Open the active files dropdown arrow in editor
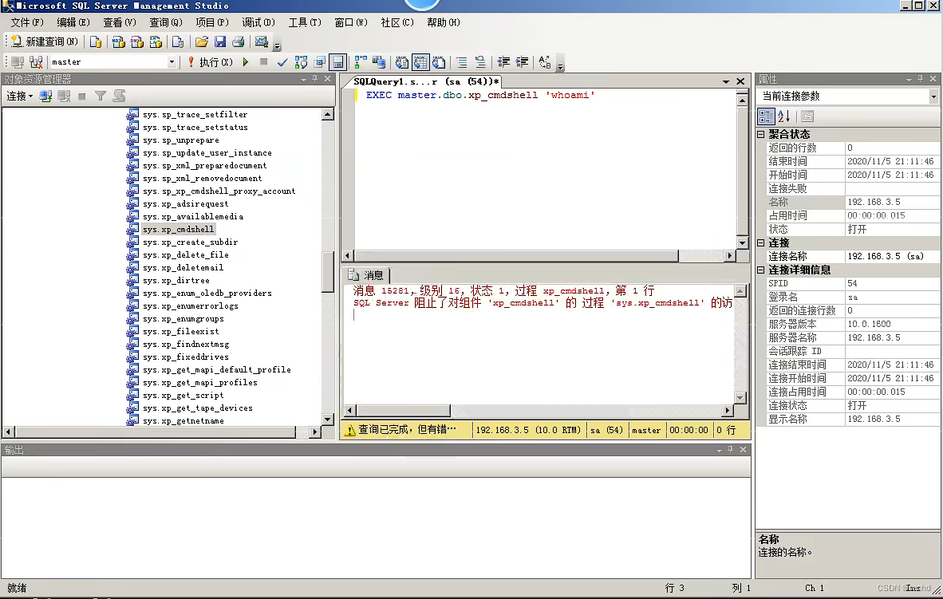 726,81
